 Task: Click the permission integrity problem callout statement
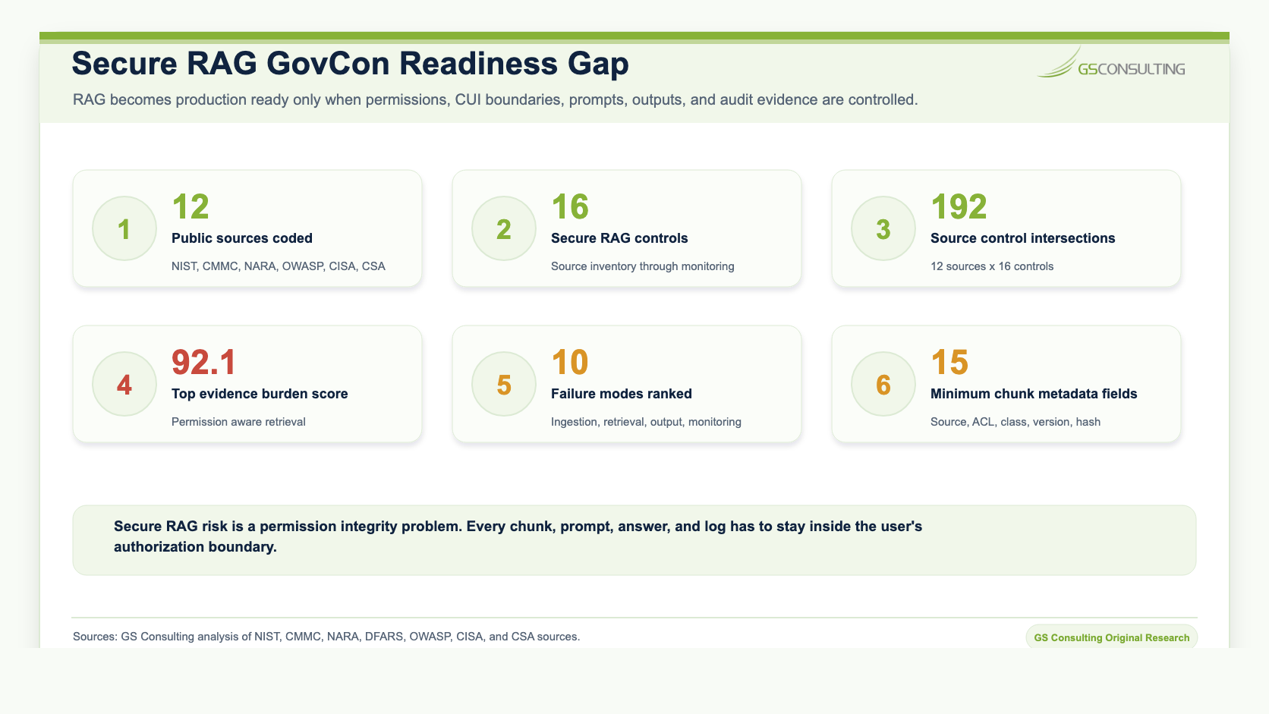[518, 536]
